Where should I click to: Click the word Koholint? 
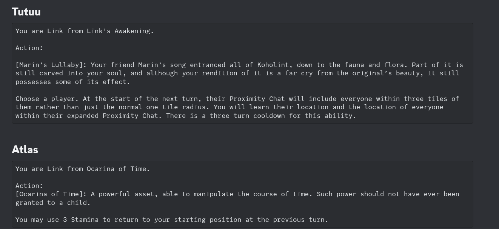pyautogui.click(x=273, y=65)
